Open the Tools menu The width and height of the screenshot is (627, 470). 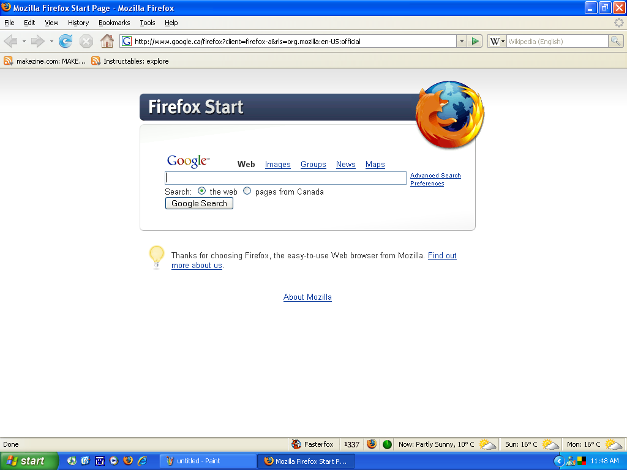click(148, 23)
